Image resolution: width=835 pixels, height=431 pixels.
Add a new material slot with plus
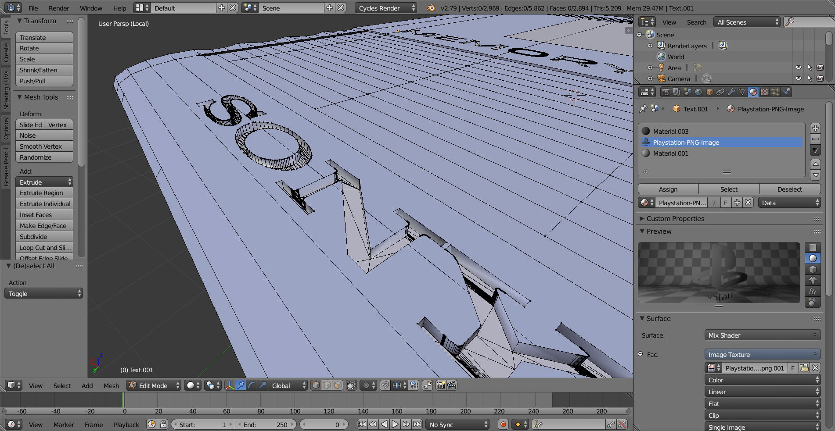click(815, 128)
